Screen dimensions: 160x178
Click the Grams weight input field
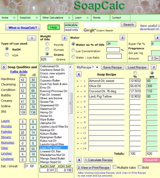[47, 59]
